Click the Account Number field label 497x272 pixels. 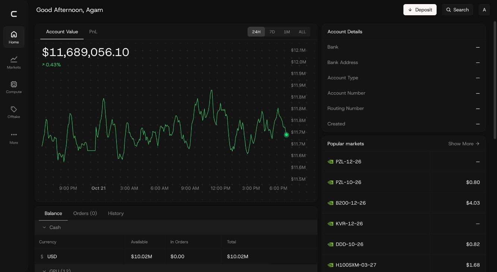point(346,93)
